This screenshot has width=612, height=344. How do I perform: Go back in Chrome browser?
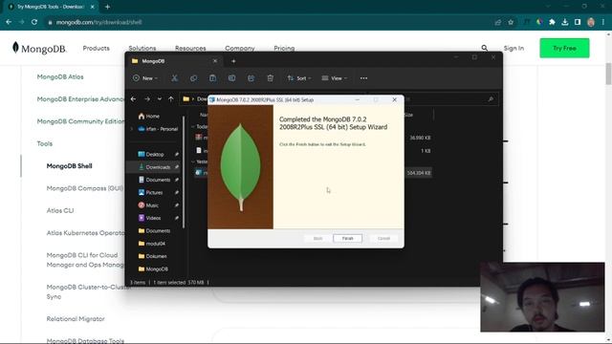[9, 22]
